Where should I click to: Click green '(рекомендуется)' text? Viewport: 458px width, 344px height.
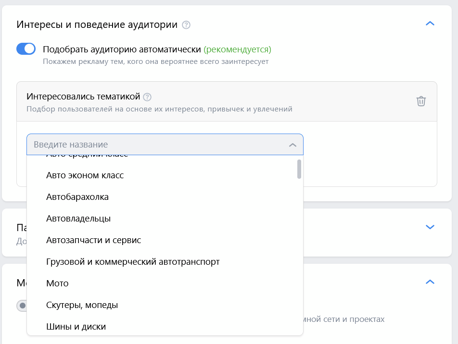point(238,49)
